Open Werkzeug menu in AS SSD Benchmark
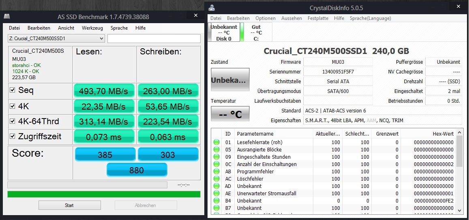 (x=92, y=28)
